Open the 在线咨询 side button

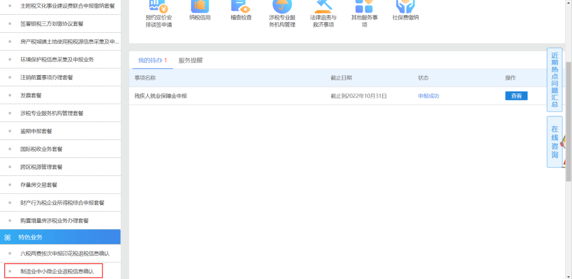coord(555,142)
